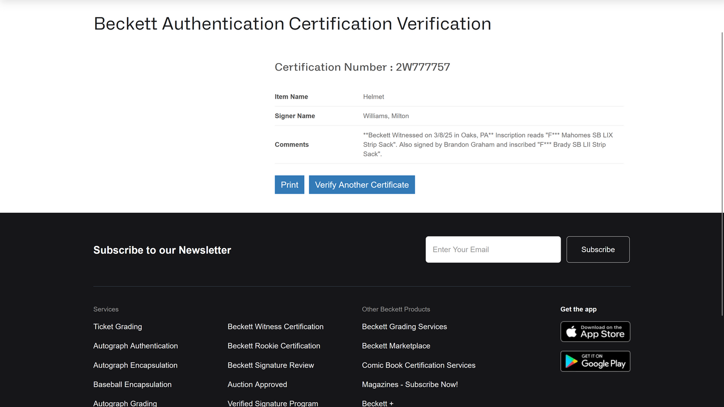
Task: Click the Subscribe to our Newsletter heading
Action: tap(162, 250)
